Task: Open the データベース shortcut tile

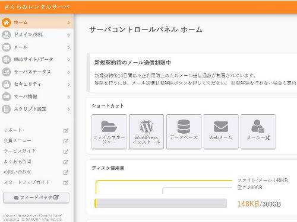Action: coord(184,131)
